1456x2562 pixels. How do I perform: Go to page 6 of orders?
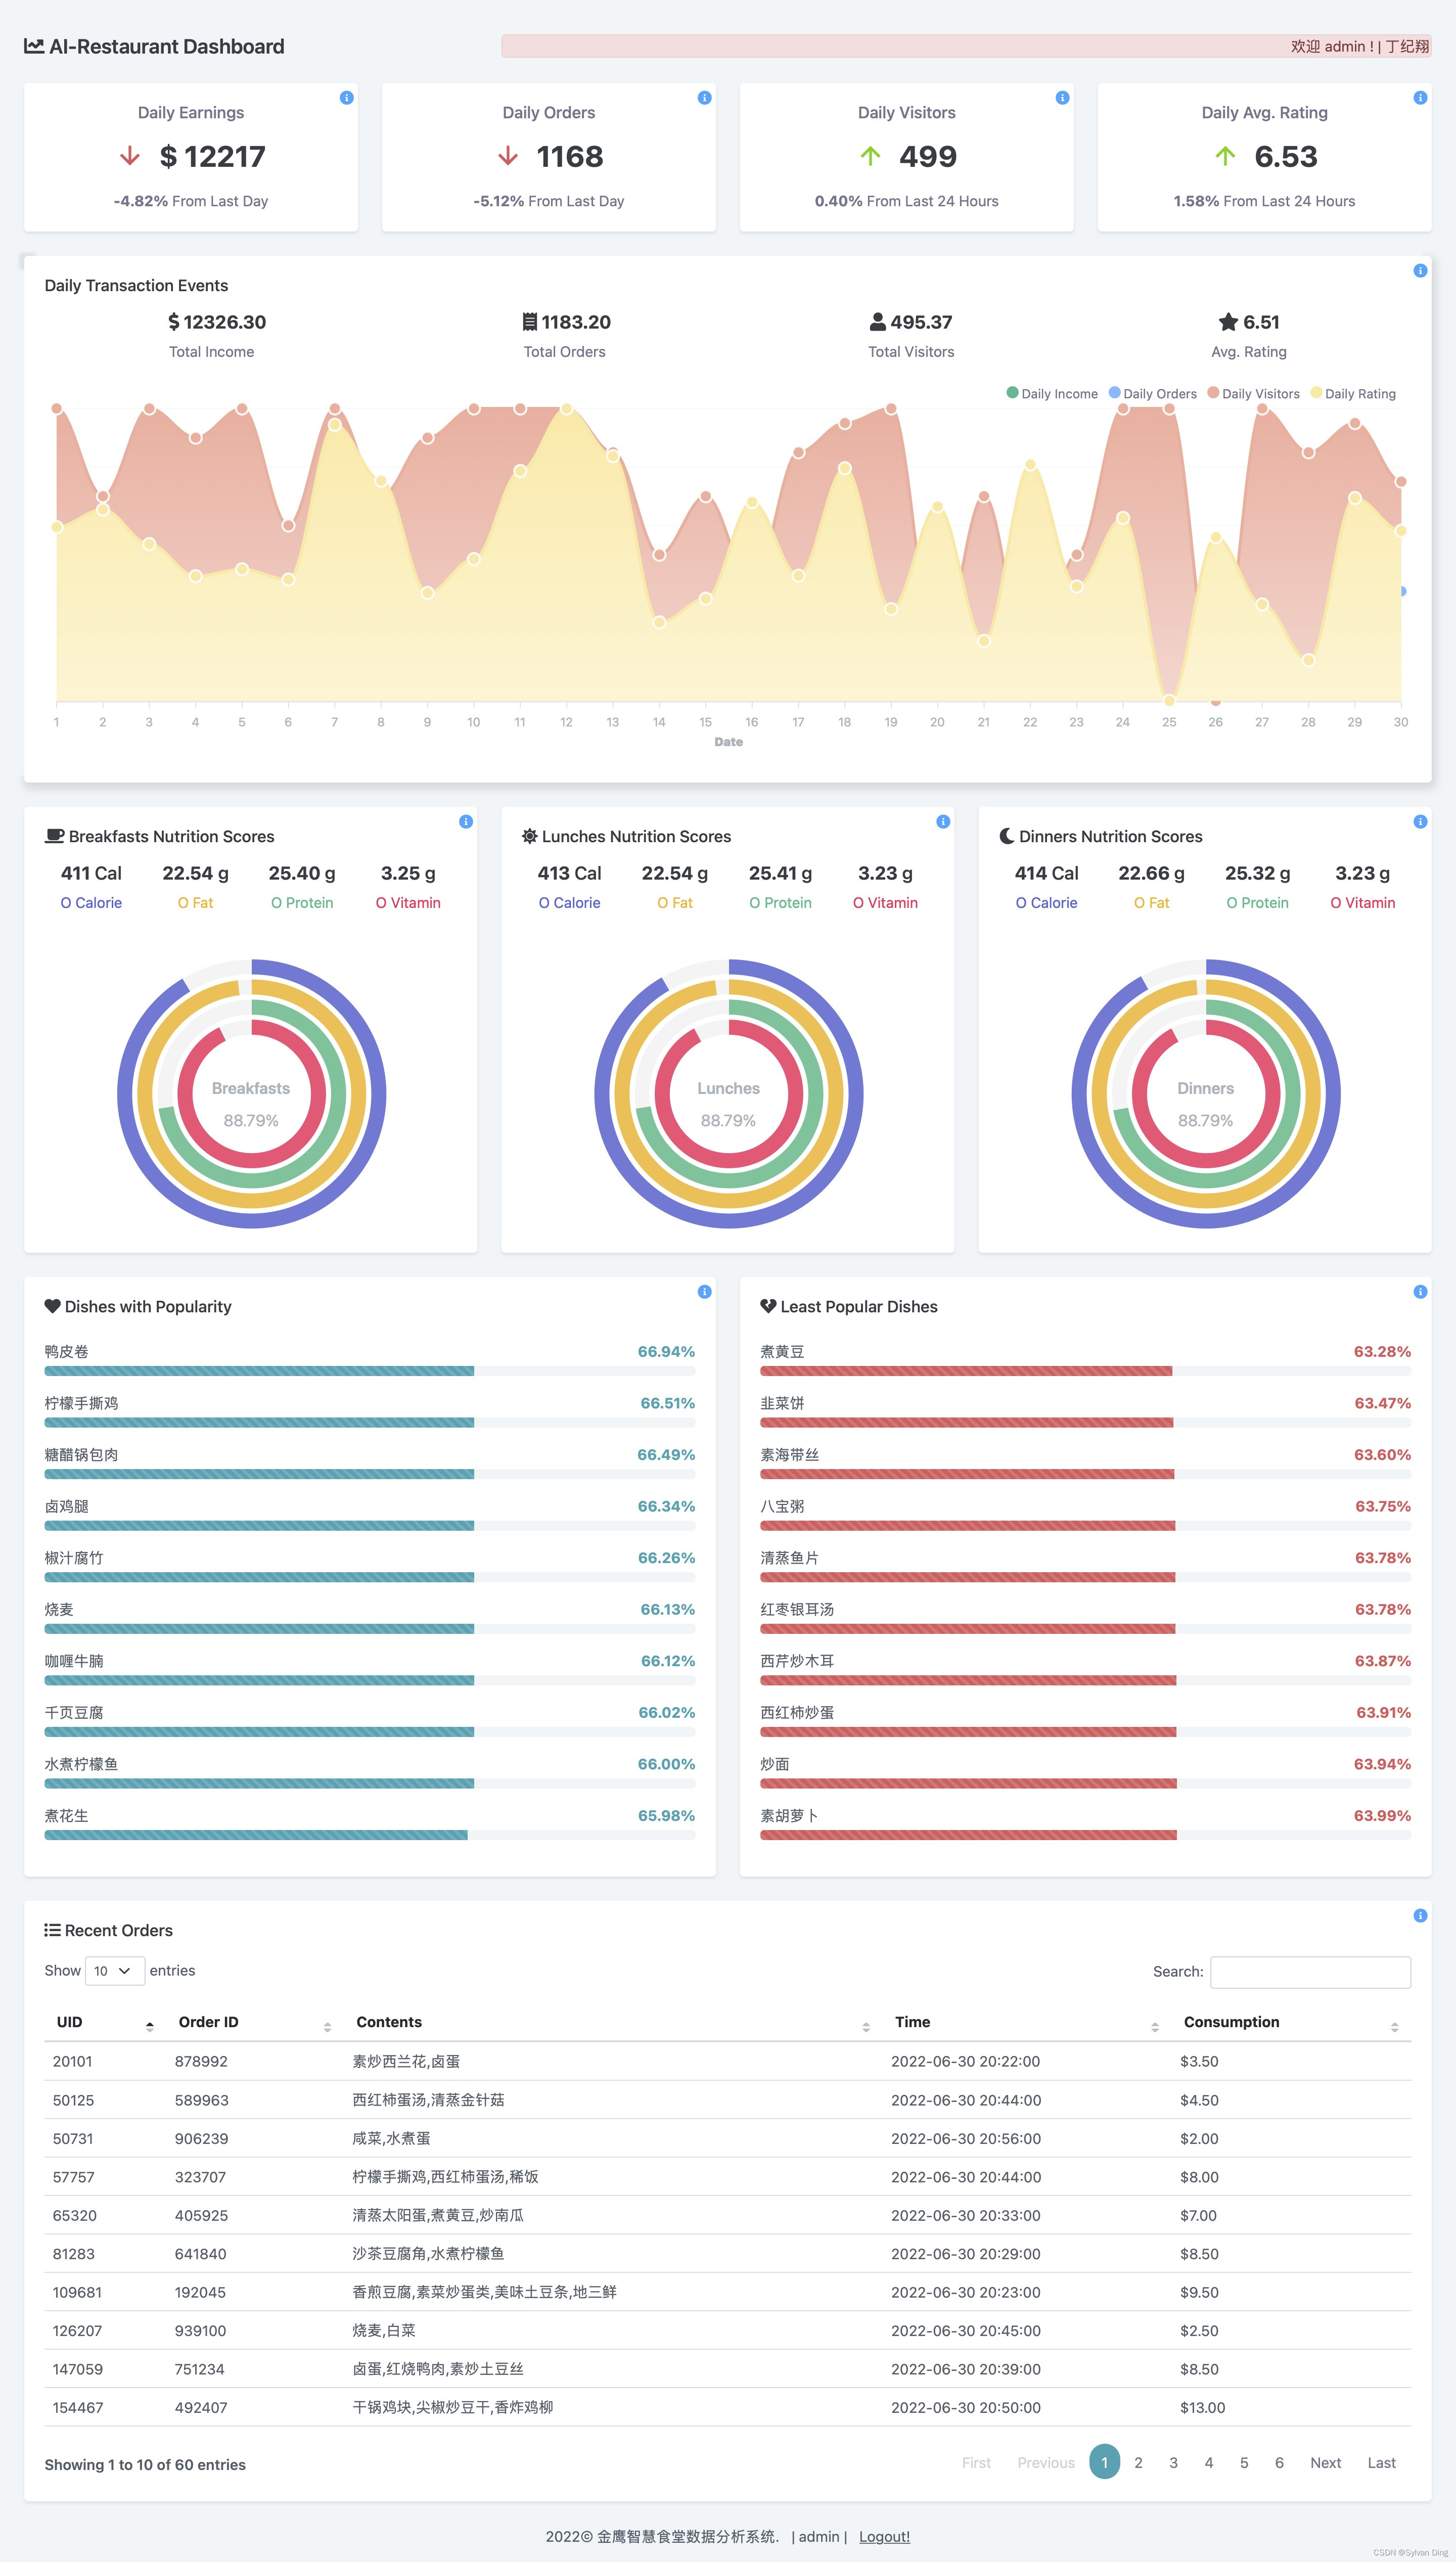(x=1279, y=2463)
